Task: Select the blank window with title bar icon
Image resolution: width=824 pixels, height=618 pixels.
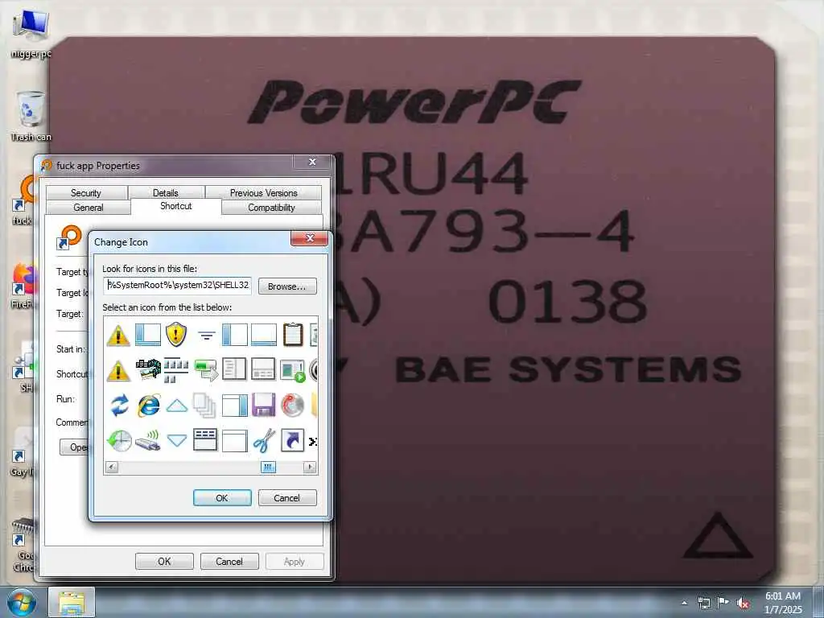Action: point(234,441)
